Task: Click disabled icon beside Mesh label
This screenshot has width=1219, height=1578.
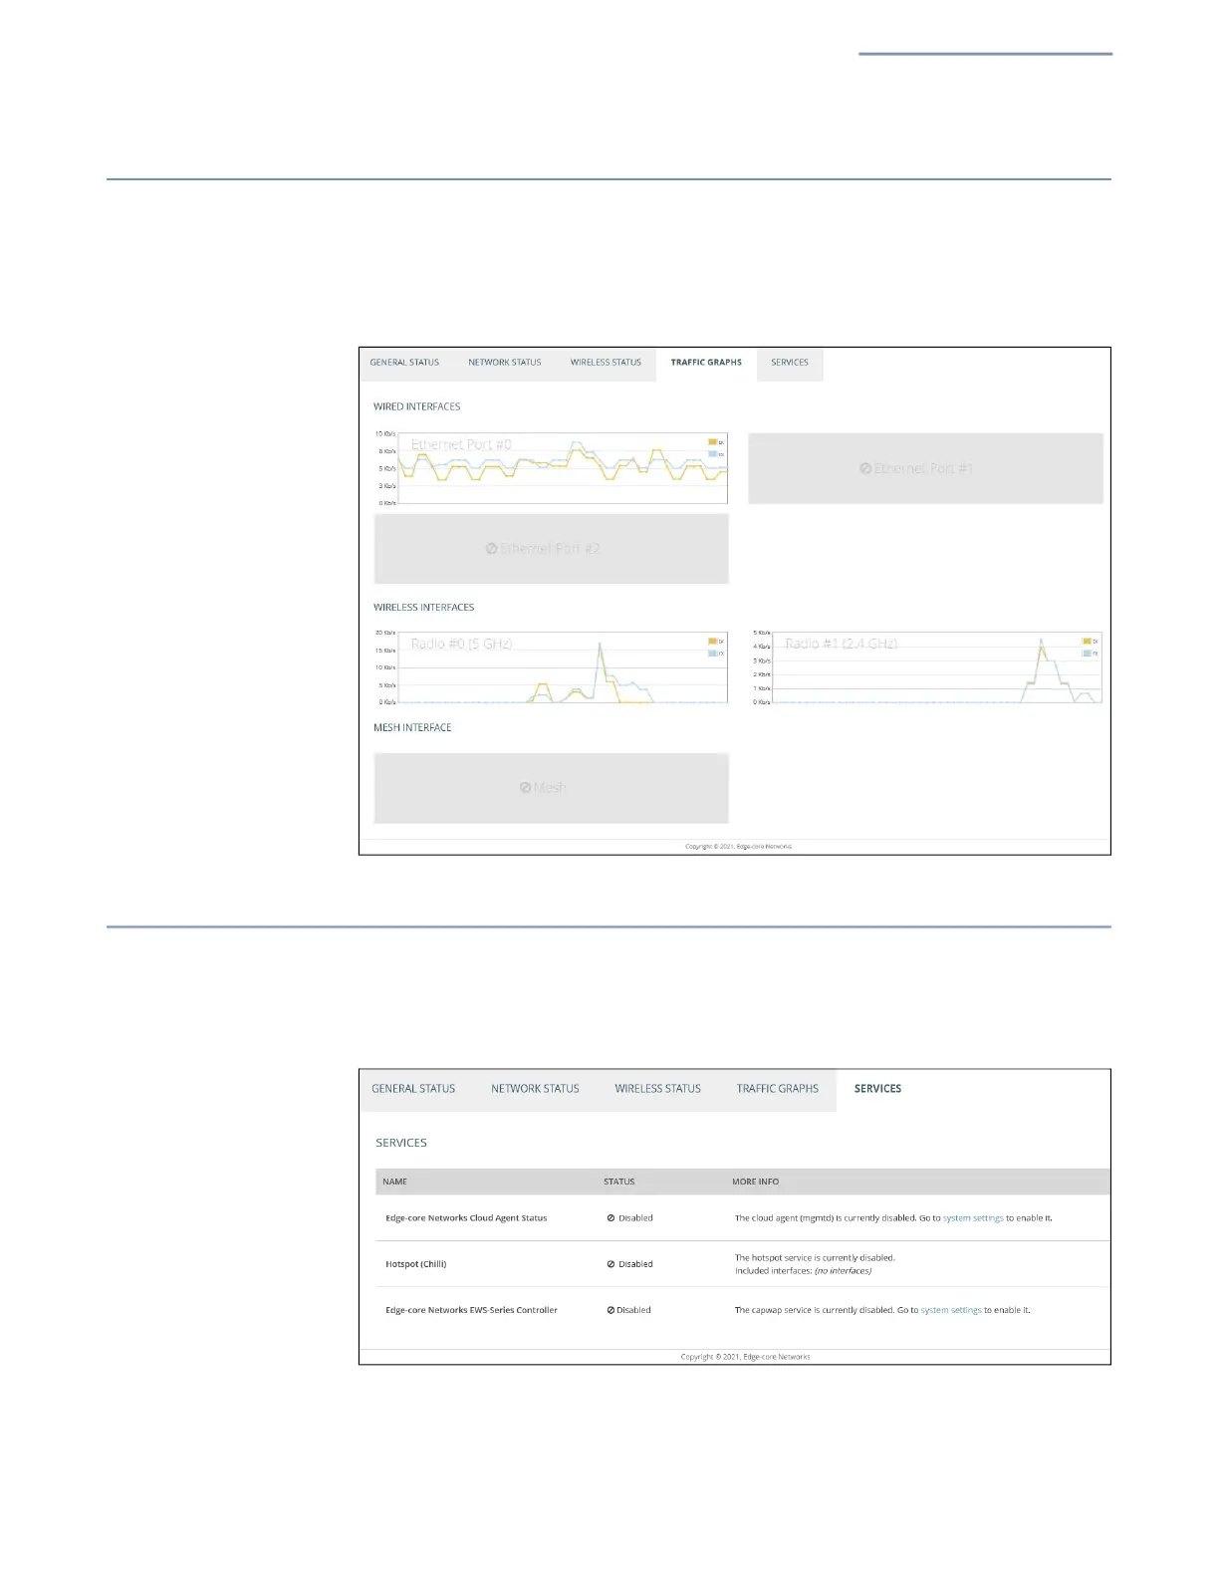Action: tap(525, 787)
